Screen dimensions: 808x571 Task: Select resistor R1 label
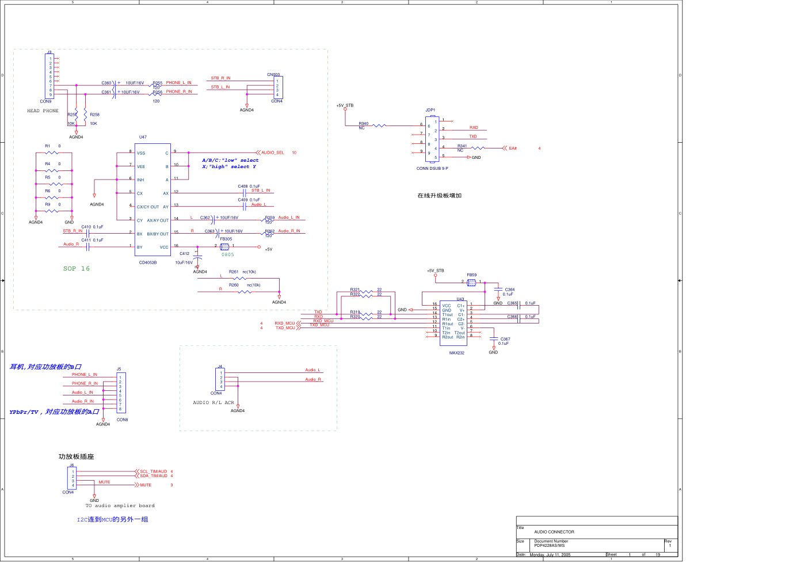click(x=48, y=146)
